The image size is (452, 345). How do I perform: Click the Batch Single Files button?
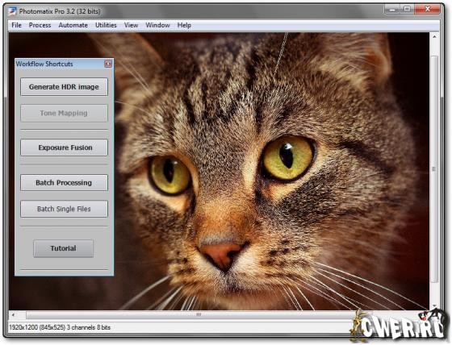pos(64,209)
